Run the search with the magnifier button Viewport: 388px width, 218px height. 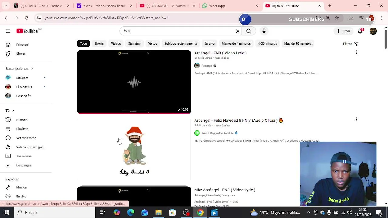249,31
